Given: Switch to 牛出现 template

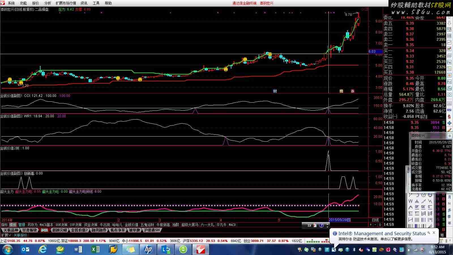Looking at the screenshot, I should point(105,225).
